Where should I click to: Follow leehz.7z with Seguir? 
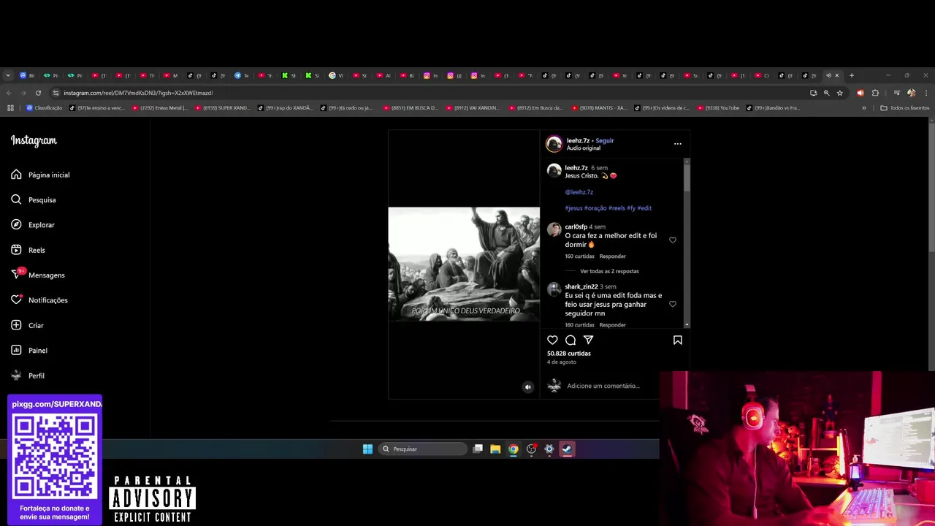(x=605, y=140)
